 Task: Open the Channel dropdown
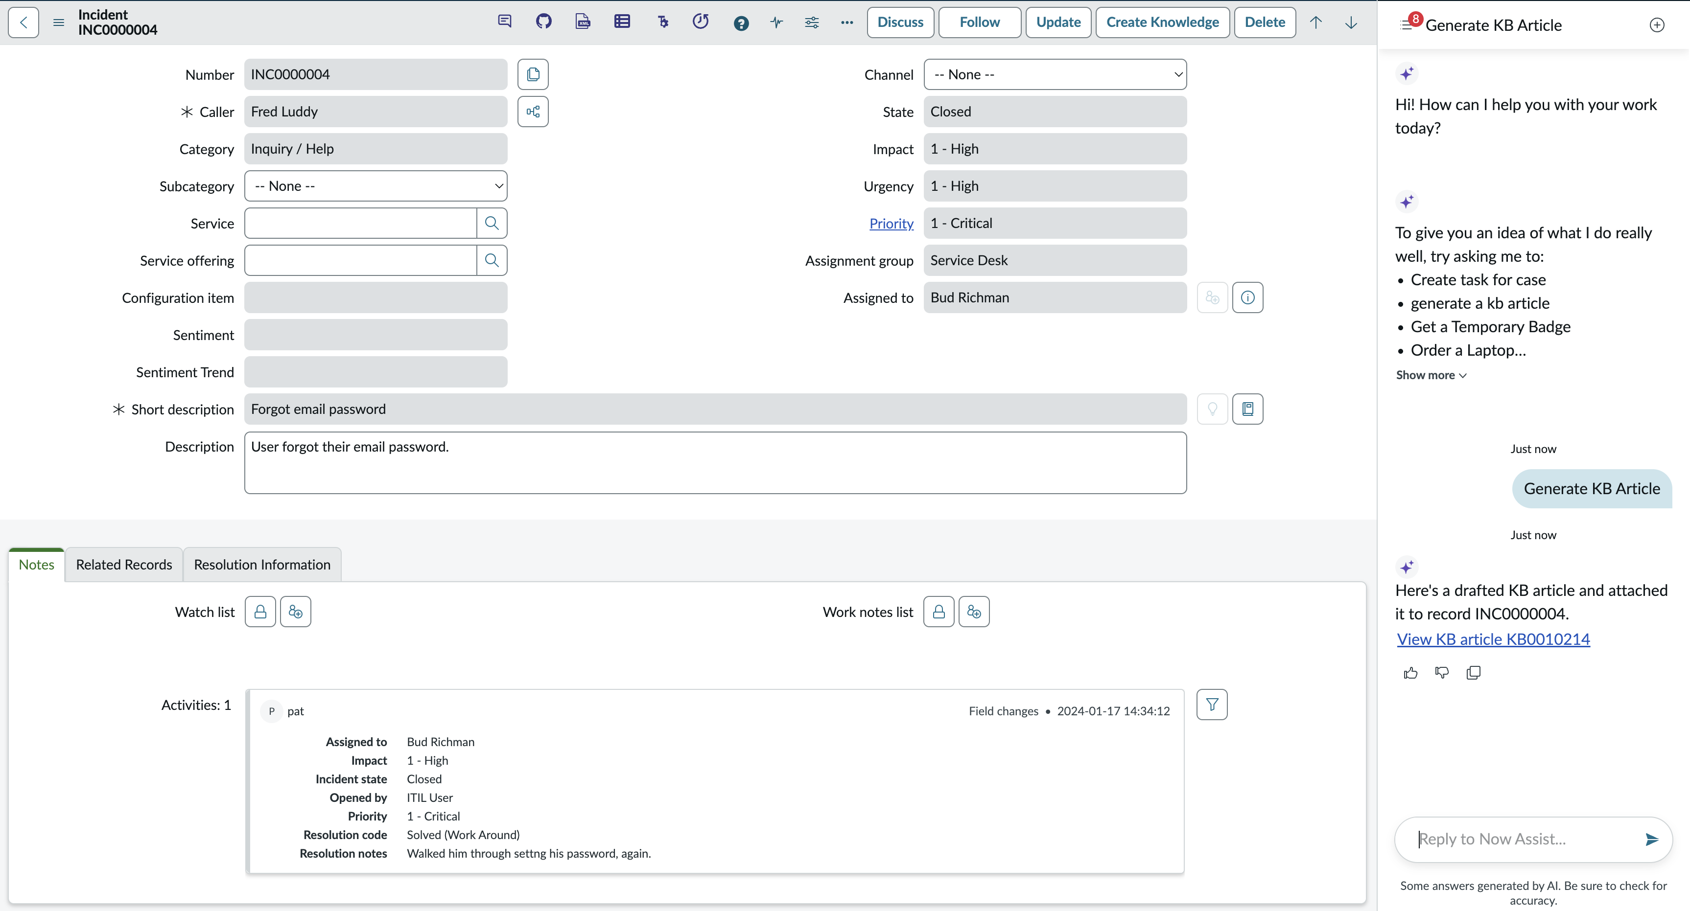click(x=1055, y=75)
